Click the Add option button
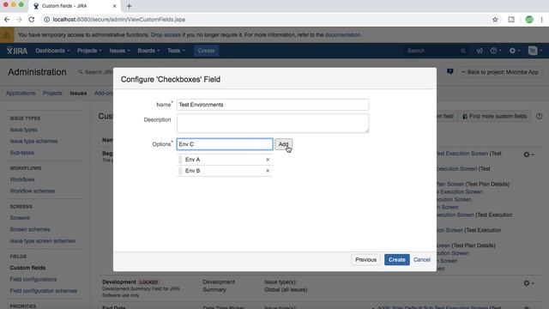 click(283, 144)
